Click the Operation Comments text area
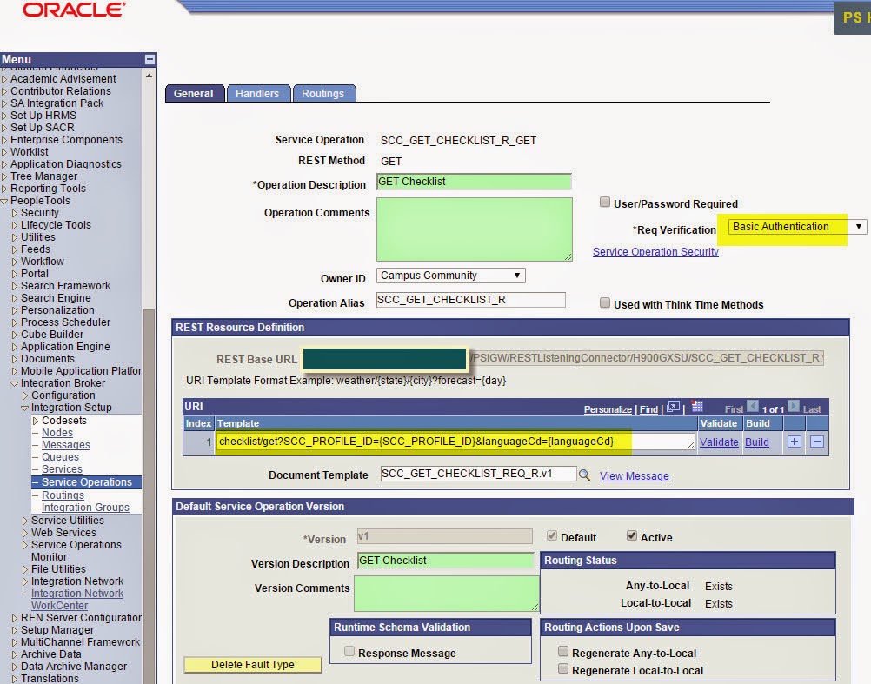871x684 pixels. click(x=472, y=228)
